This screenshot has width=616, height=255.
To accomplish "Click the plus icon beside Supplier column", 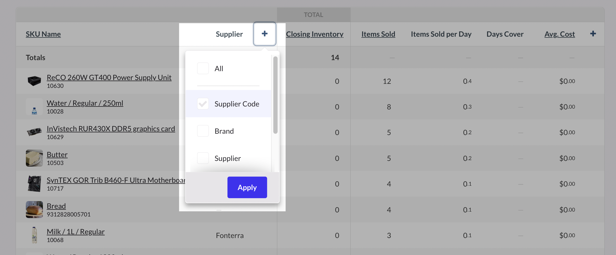I will point(264,34).
